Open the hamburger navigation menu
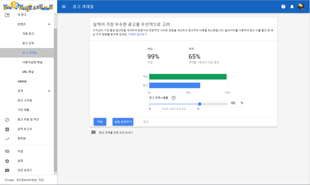Screen dimensions: 310x185 click(64, 6)
